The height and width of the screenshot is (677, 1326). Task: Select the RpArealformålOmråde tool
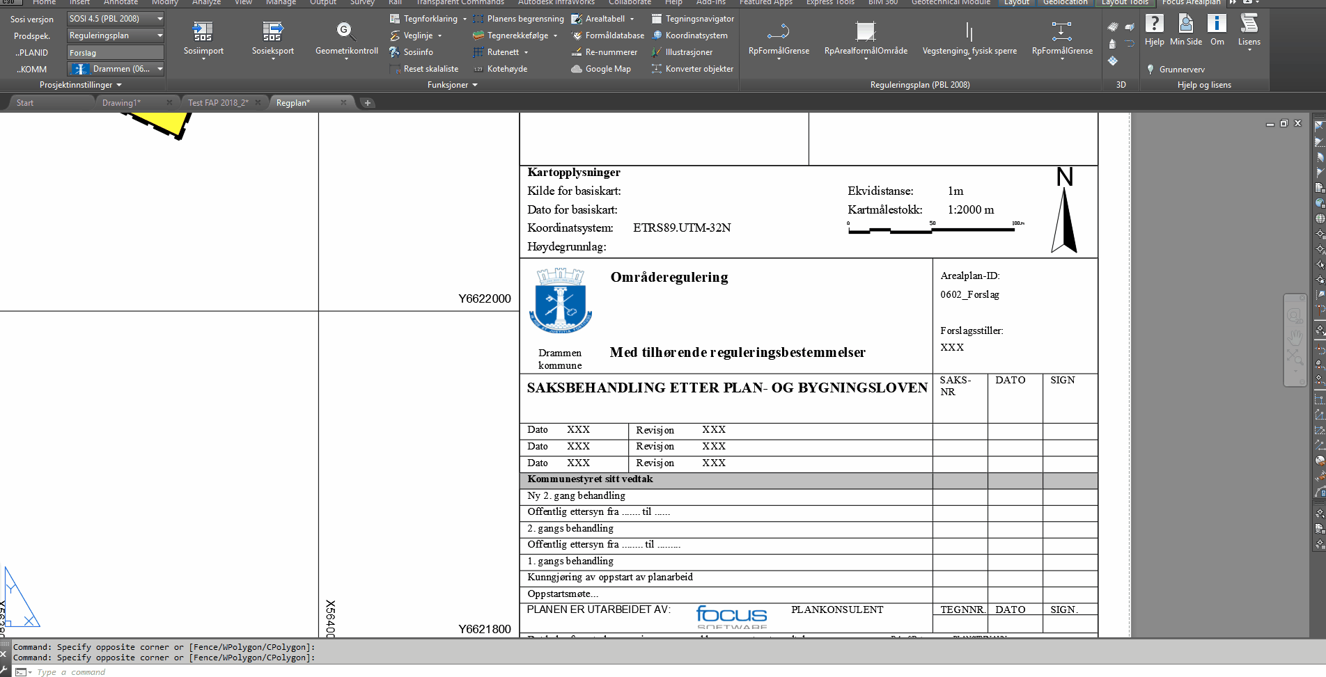[x=865, y=32]
